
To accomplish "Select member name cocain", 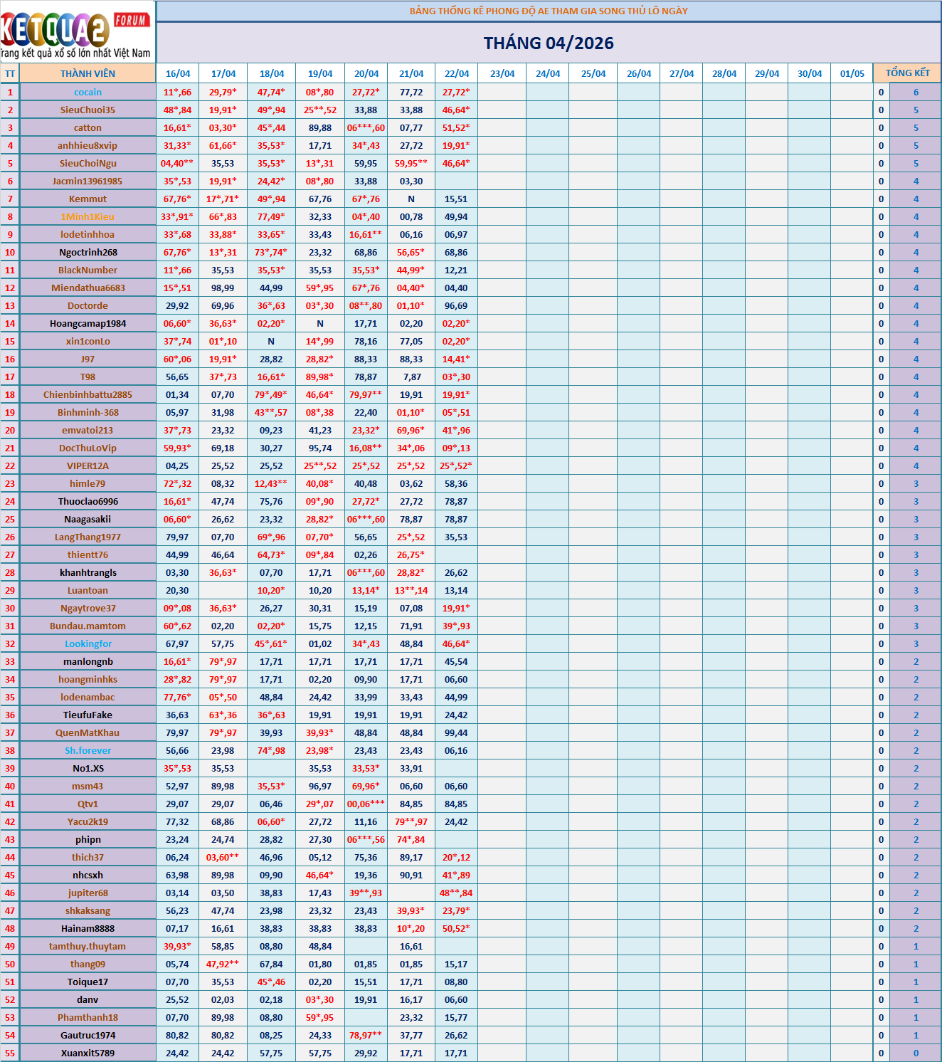I will coord(88,92).
